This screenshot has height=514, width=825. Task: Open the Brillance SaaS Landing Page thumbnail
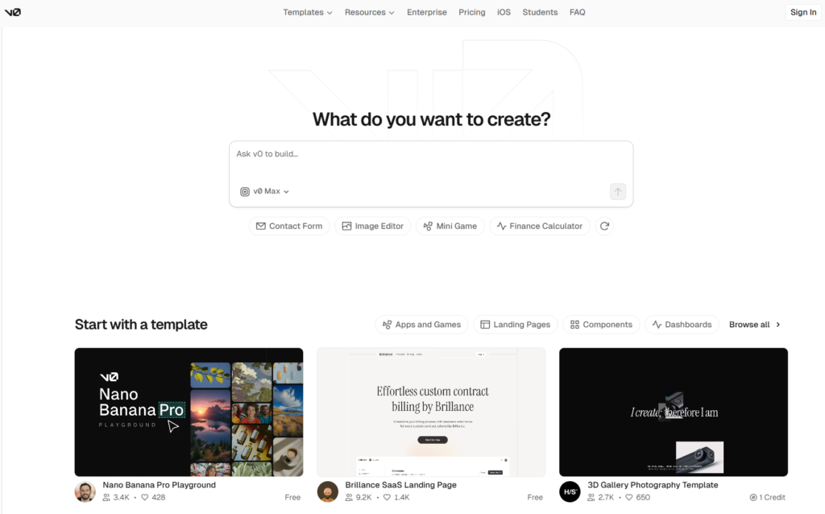coord(431,412)
